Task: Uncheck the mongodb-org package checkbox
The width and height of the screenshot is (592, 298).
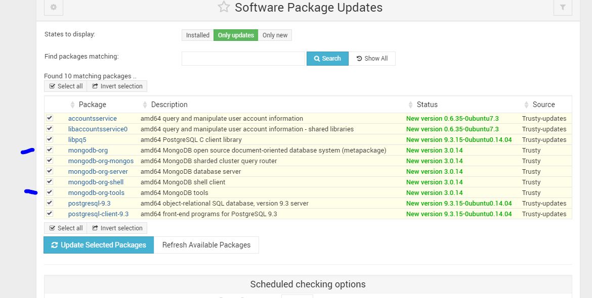Action: [x=50, y=150]
